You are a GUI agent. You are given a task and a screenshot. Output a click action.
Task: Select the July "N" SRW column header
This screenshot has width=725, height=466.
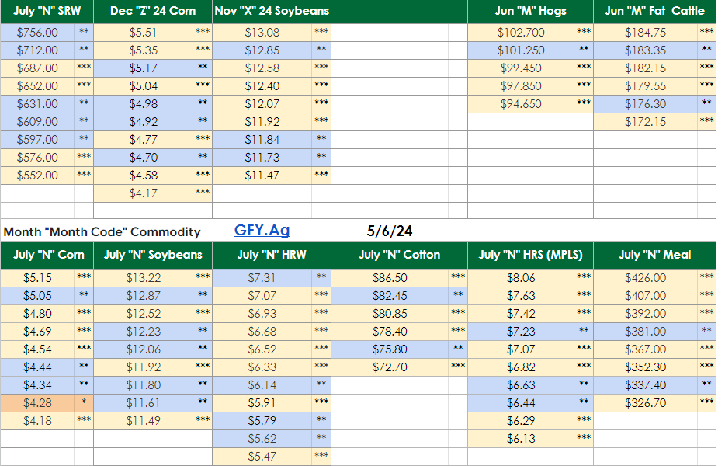[x=47, y=11]
